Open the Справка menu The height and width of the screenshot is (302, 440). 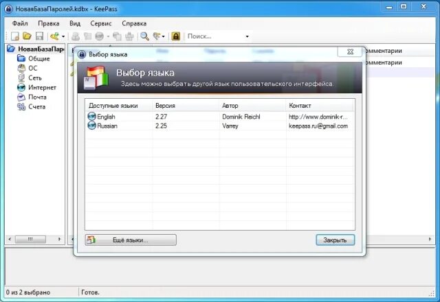(x=134, y=23)
